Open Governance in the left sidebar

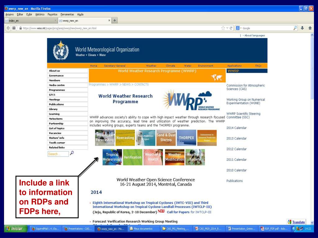67,76
